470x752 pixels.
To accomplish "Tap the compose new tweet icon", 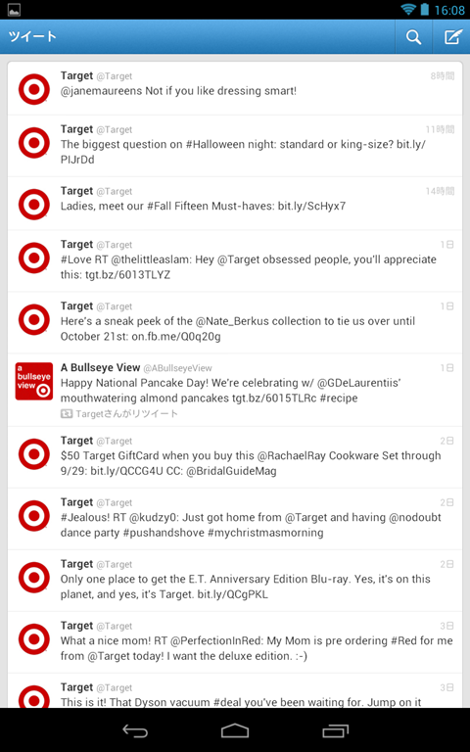I will coord(452,36).
